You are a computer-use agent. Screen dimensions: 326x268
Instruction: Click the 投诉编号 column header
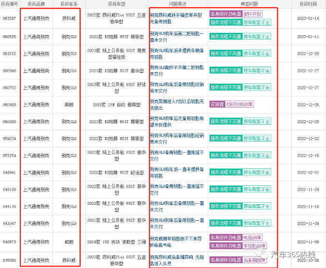click(10, 4)
